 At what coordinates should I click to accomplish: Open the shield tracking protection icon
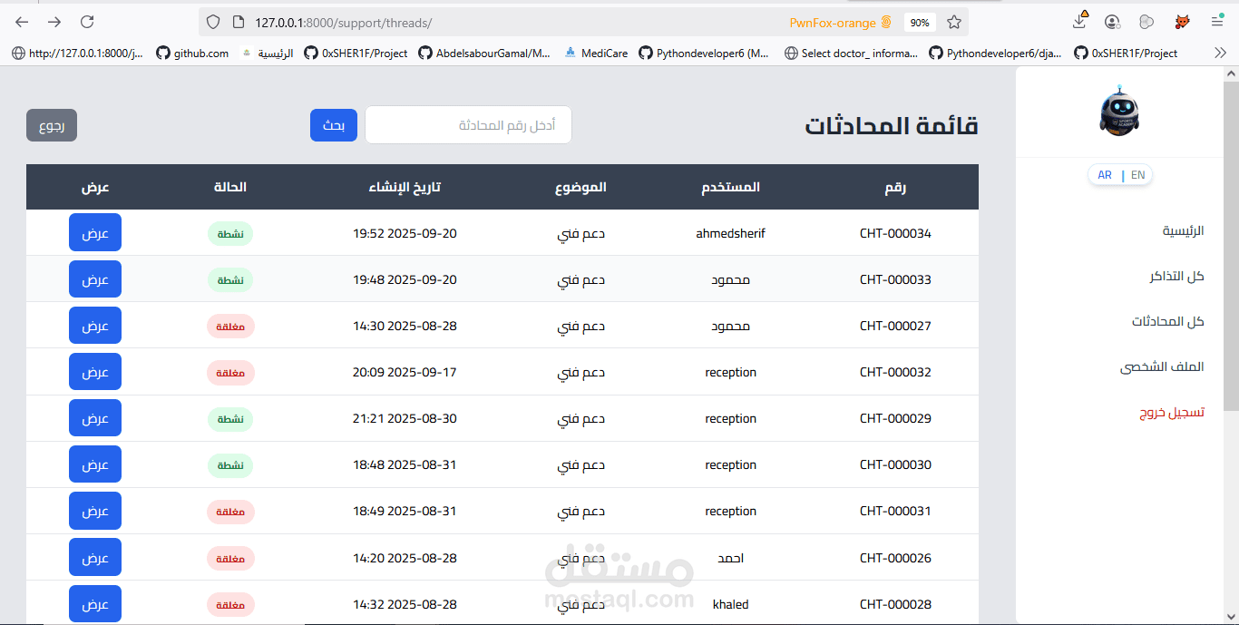pos(213,22)
